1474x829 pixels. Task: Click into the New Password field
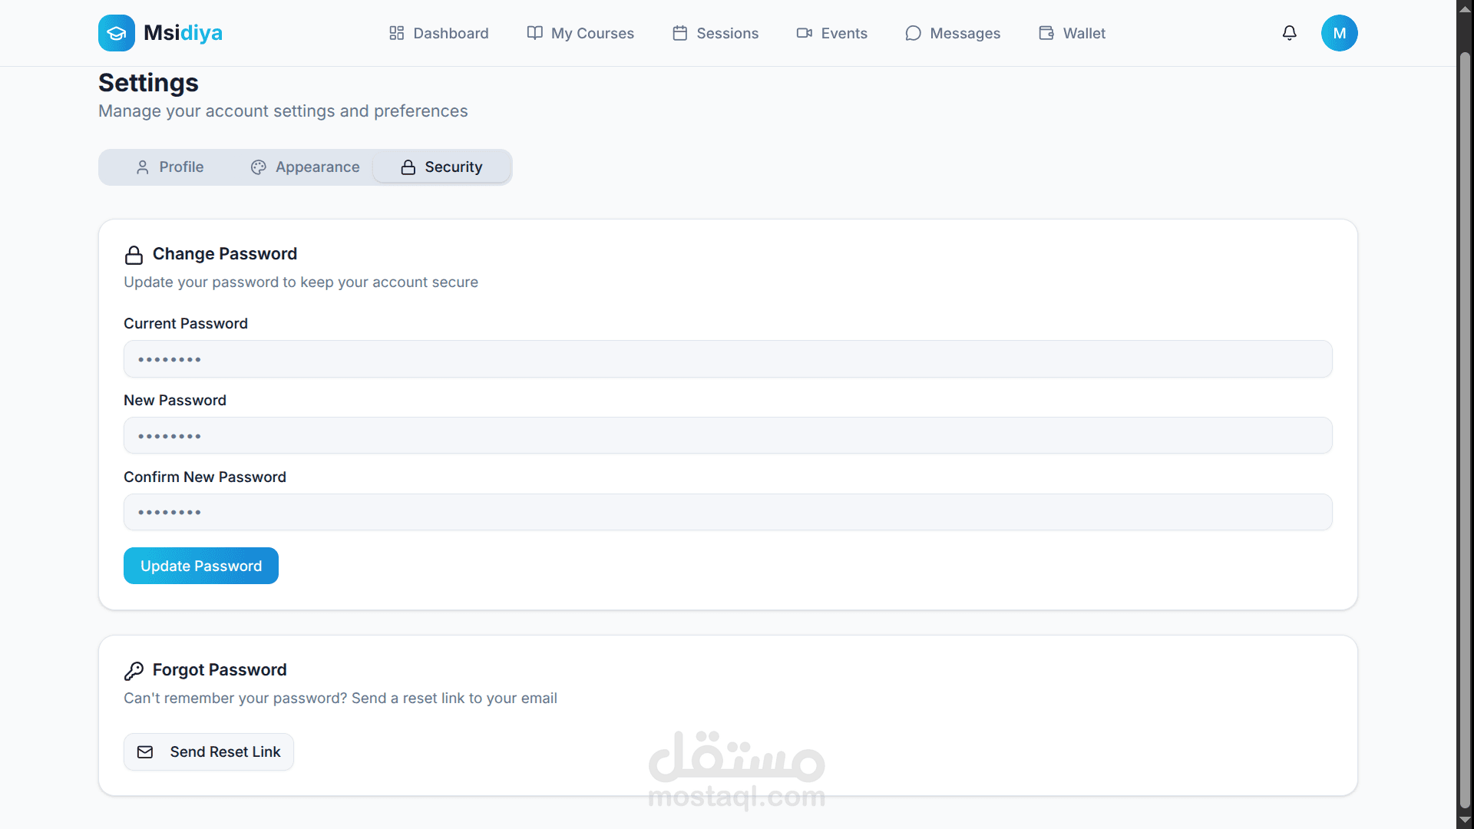(727, 436)
